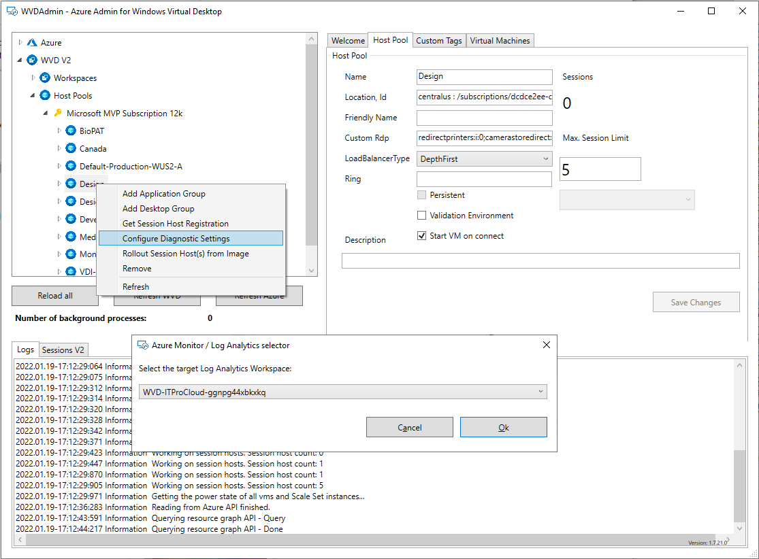Viewport: 759px width, 559px height.
Task: Select the BioPAT host pool row
Action: (x=92, y=131)
